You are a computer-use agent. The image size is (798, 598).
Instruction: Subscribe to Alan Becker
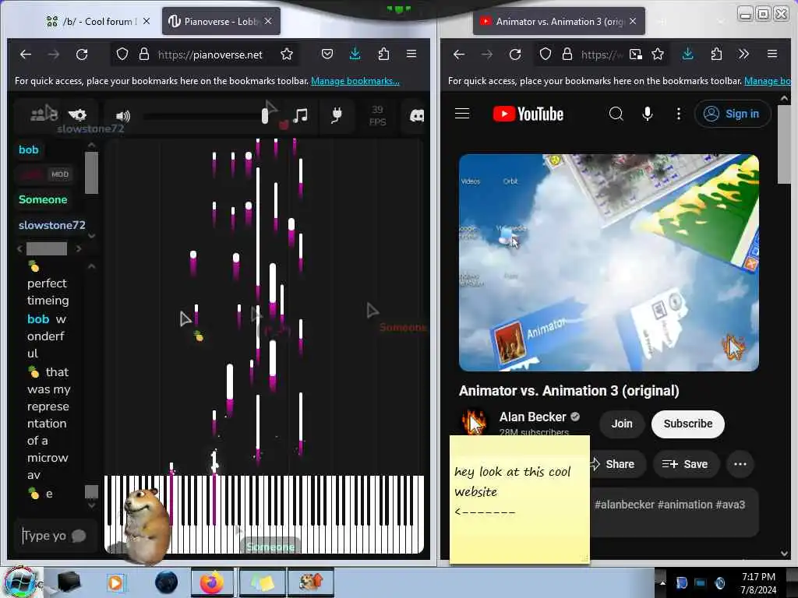point(687,424)
